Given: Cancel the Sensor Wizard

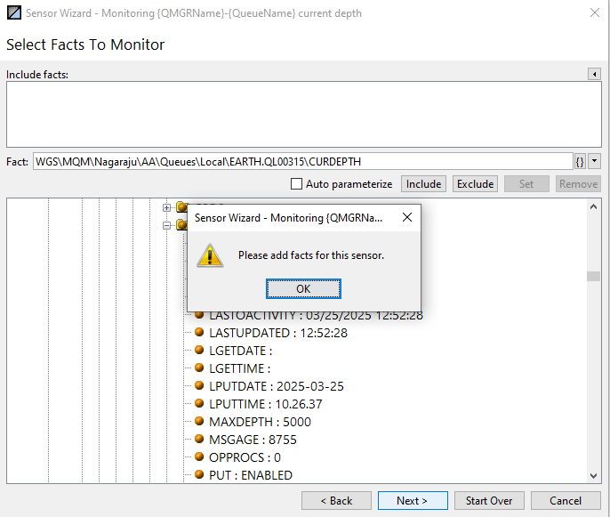Looking at the screenshot, I should 566,501.
